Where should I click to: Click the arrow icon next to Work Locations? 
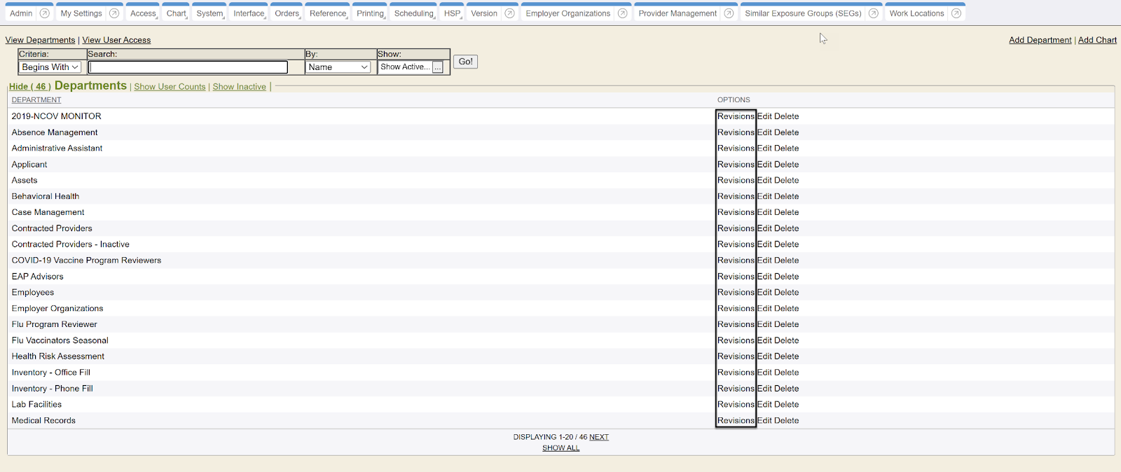point(956,13)
